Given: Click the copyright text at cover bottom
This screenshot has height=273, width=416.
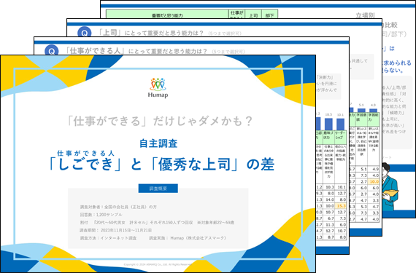Looking at the screenshot, I should tap(158, 264).
